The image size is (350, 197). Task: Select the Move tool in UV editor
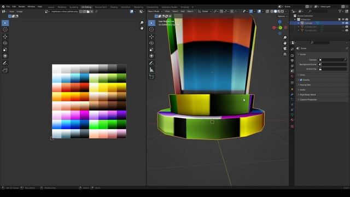tap(5, 37)
